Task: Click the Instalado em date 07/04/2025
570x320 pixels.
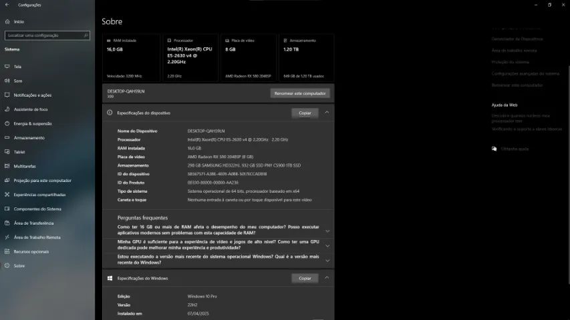Action: [198, 313]
